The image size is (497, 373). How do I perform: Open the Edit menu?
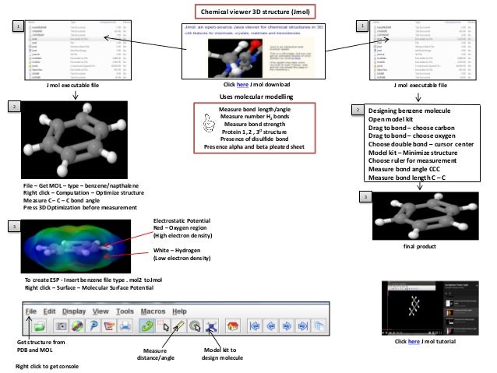[49, 311]
